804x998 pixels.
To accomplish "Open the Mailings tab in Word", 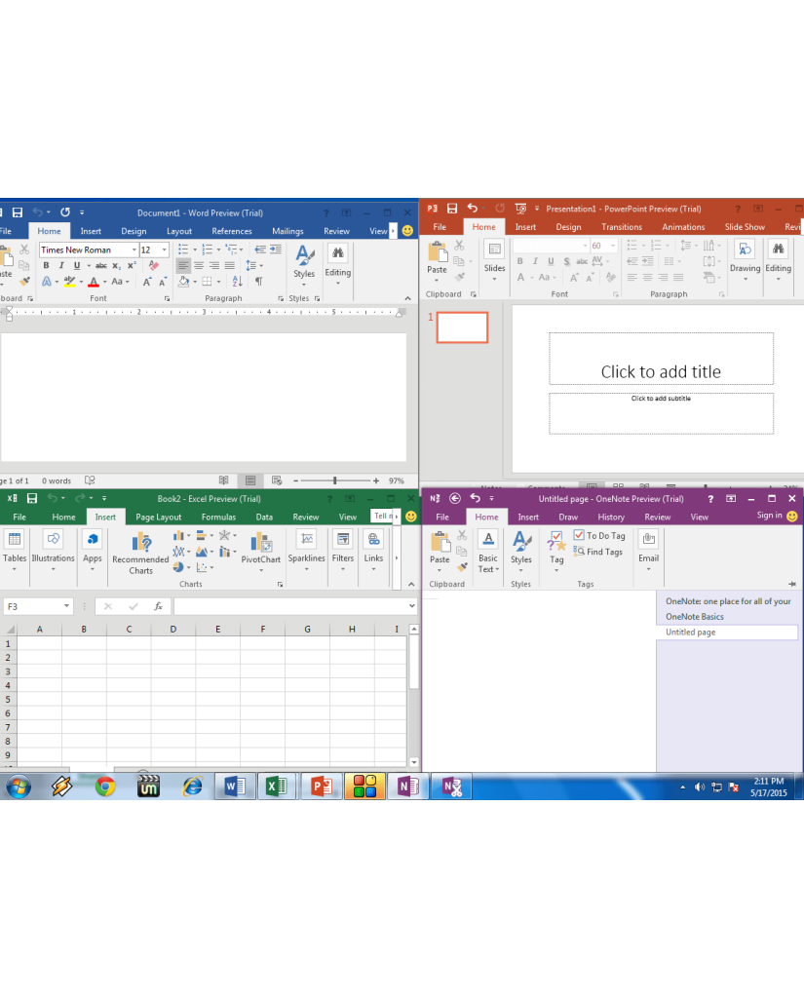I will 287,231.
